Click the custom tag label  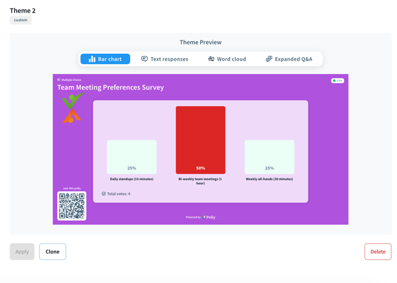[x=21, y=20]
